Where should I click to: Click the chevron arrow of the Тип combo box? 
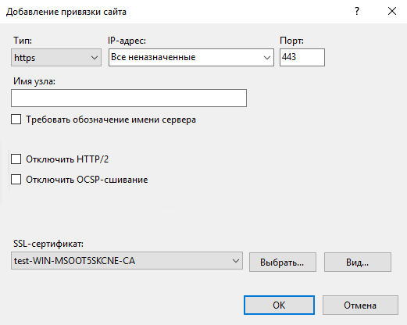(x=95, y=58)
